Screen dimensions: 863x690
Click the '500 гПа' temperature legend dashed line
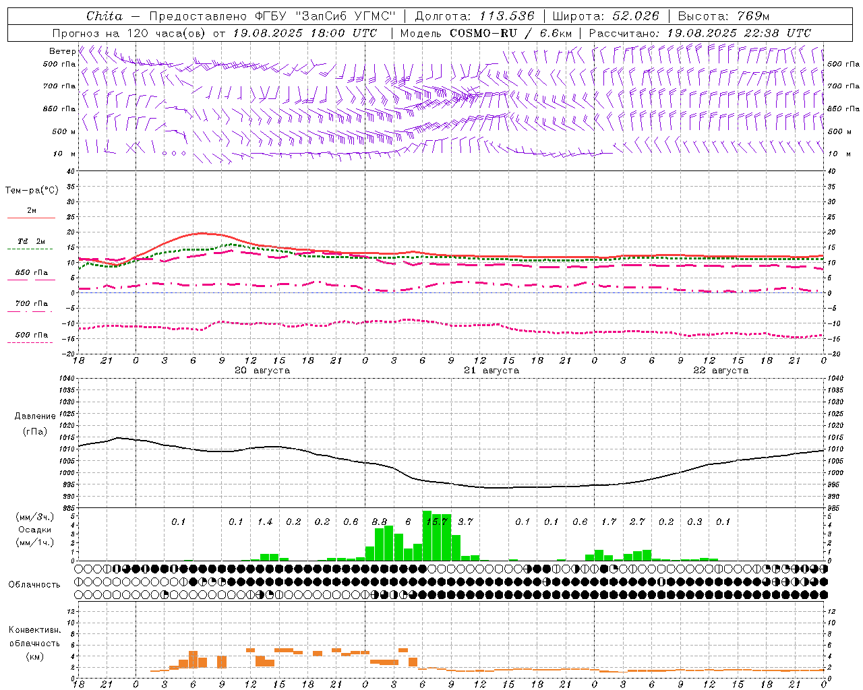point(31,342)
